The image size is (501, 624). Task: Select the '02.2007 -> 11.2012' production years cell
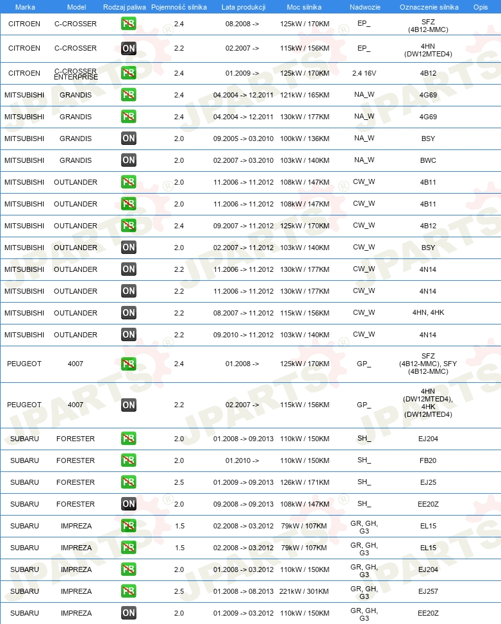[243, 248]
